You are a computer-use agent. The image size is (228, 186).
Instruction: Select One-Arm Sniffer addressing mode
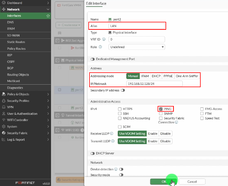[x=187, y=76]
